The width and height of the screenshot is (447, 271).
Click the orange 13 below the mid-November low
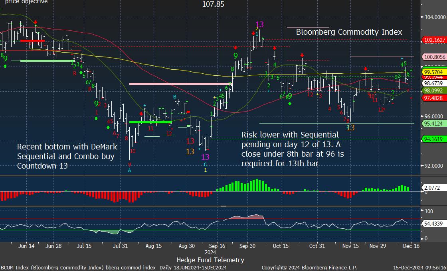click(351, 128)
